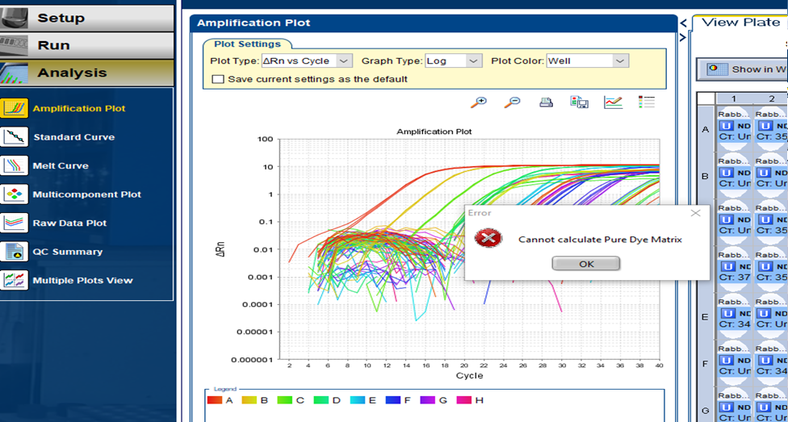788x422 pixels.
Task: Click the save plot as image icon
Action: (x=580, y=102)
